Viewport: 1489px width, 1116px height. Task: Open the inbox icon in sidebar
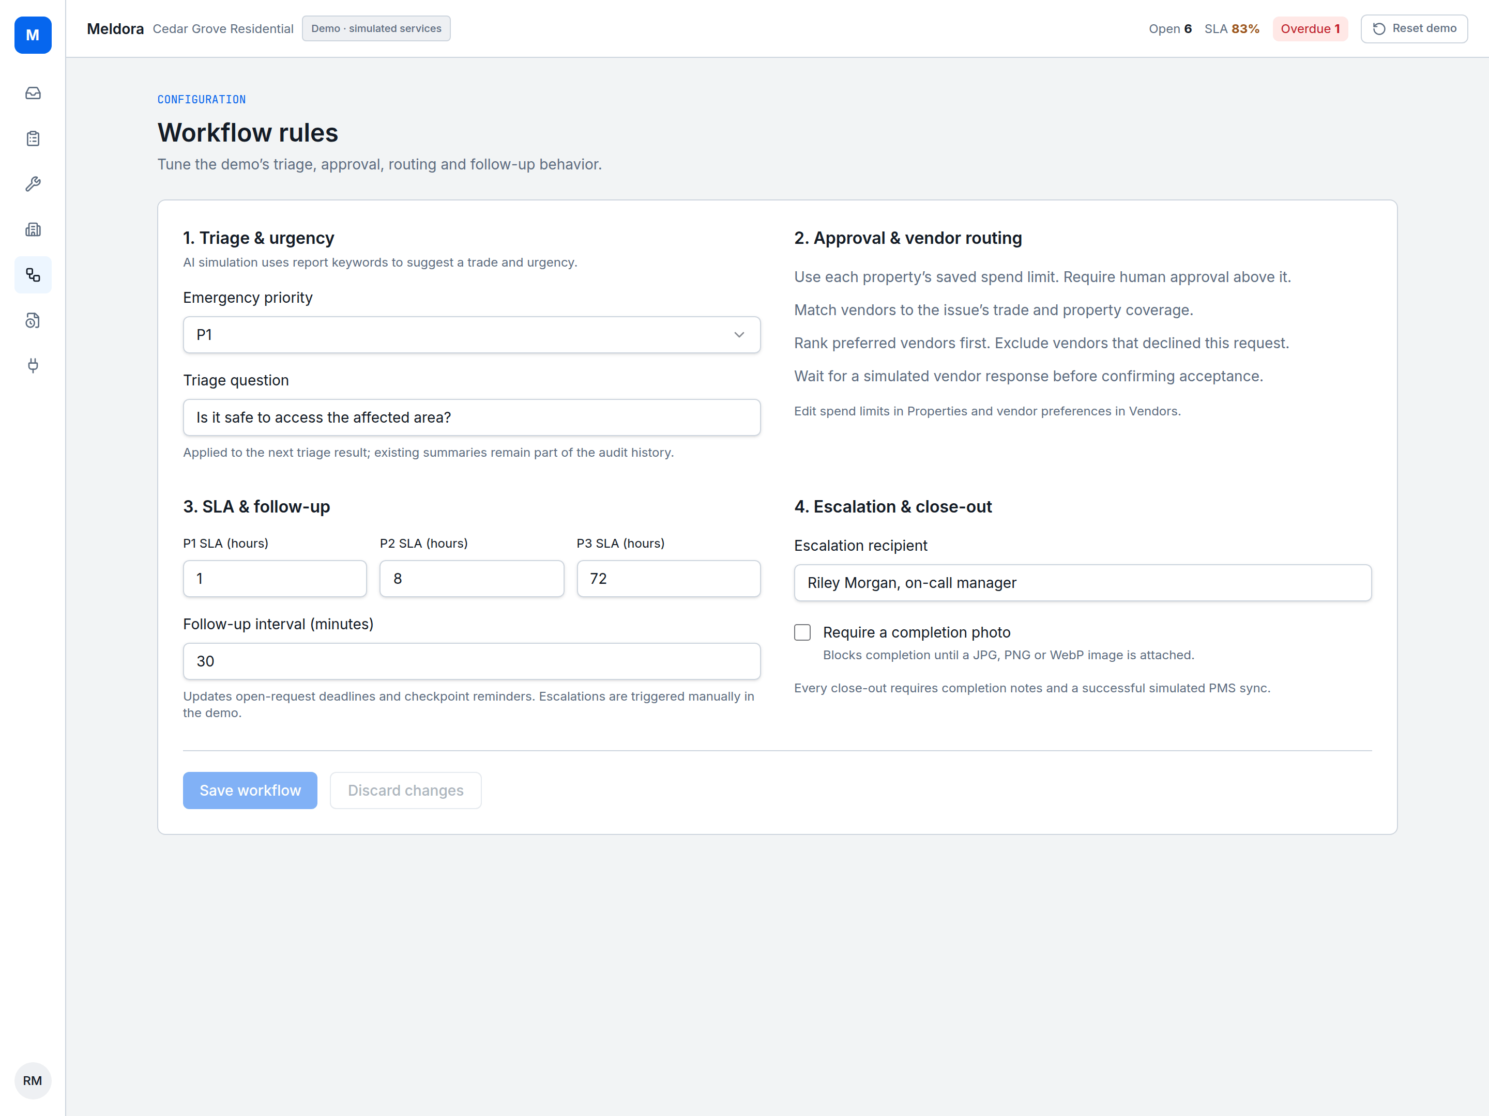pos(33,93)
